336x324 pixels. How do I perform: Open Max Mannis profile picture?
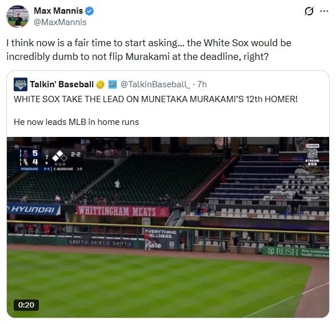18,17
